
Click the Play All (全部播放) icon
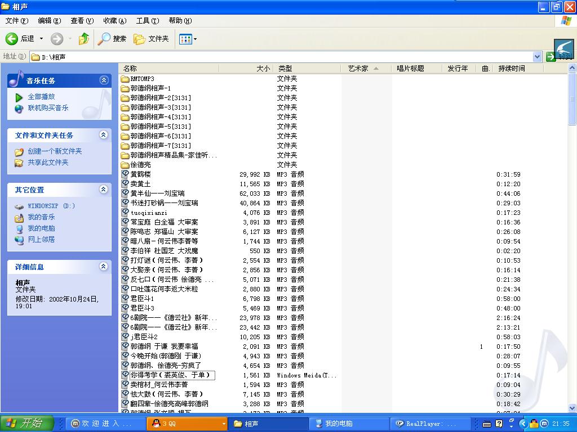click(19, 97)
